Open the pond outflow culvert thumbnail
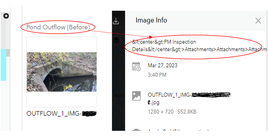268x140 pixels. (62, 72)
